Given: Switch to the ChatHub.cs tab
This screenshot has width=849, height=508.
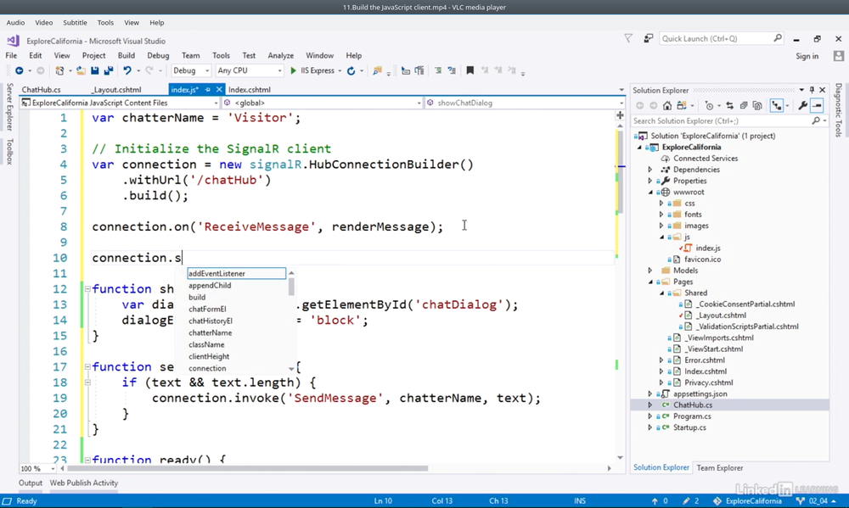Looking at the screenshot, I should tap(41, 90).
